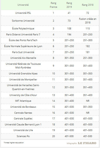The width and height of the screenshot is (100, 148).
Task: Click the Le Figaro infographie logo
Action: coord(82,143)
